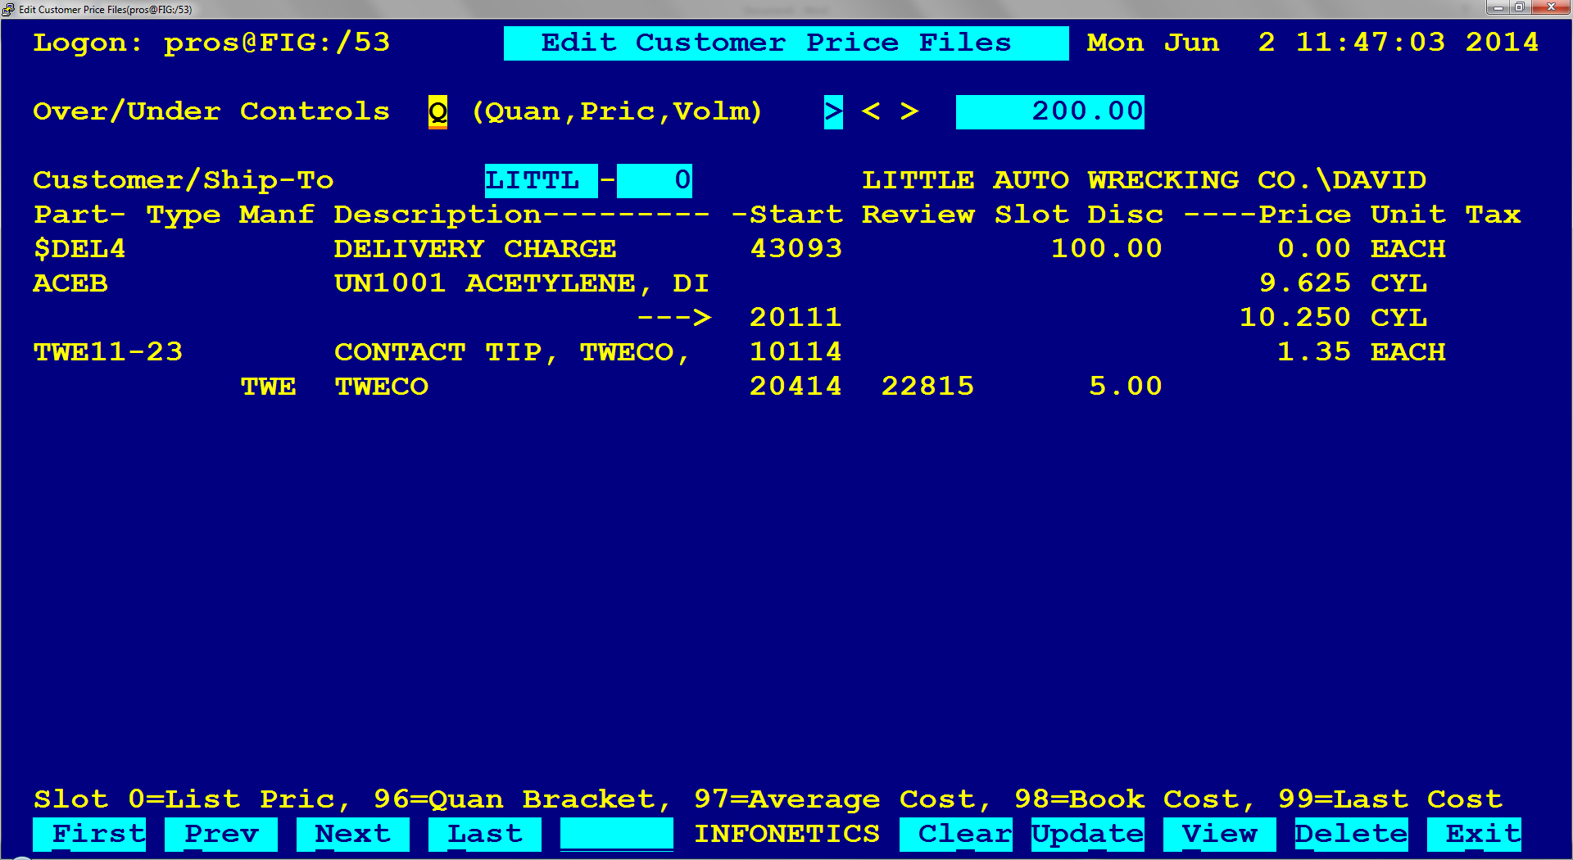Click the 1.35 price value
Screen dimensions: 1573x860
click(1314, 352)
